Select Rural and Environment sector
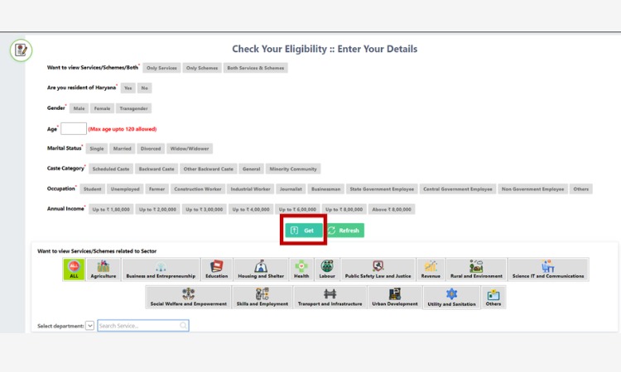The image size is (621, 372). pos(476,269)
